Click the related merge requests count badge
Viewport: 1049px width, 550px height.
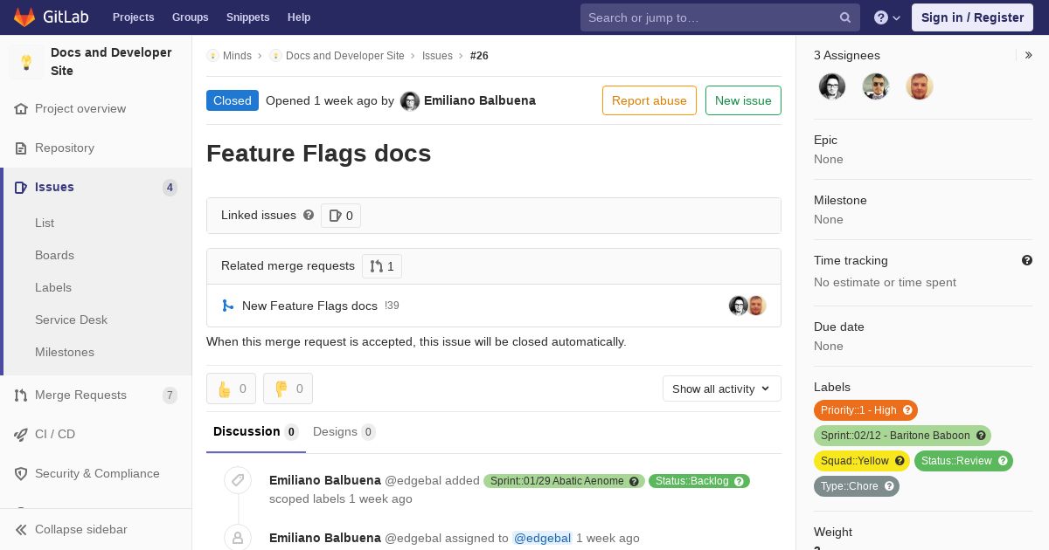click(x=382, y=266)
